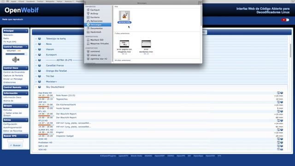This screenshot has width=295, height=166.
Task: Click progress bar under Die Küchenschlacht
Action: click(x=46, y=107)
